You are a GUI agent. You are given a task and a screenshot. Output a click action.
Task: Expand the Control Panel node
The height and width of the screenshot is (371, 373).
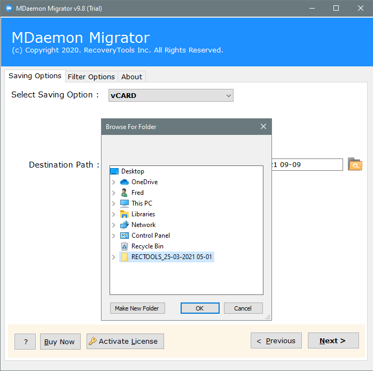pyautogui.click(x=114, y=236)
